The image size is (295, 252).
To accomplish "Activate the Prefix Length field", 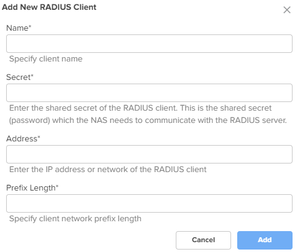I will click(149, 203).
